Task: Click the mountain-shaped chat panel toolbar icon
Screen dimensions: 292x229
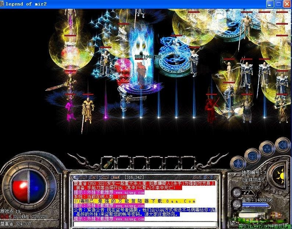Action: coord(83,177)
